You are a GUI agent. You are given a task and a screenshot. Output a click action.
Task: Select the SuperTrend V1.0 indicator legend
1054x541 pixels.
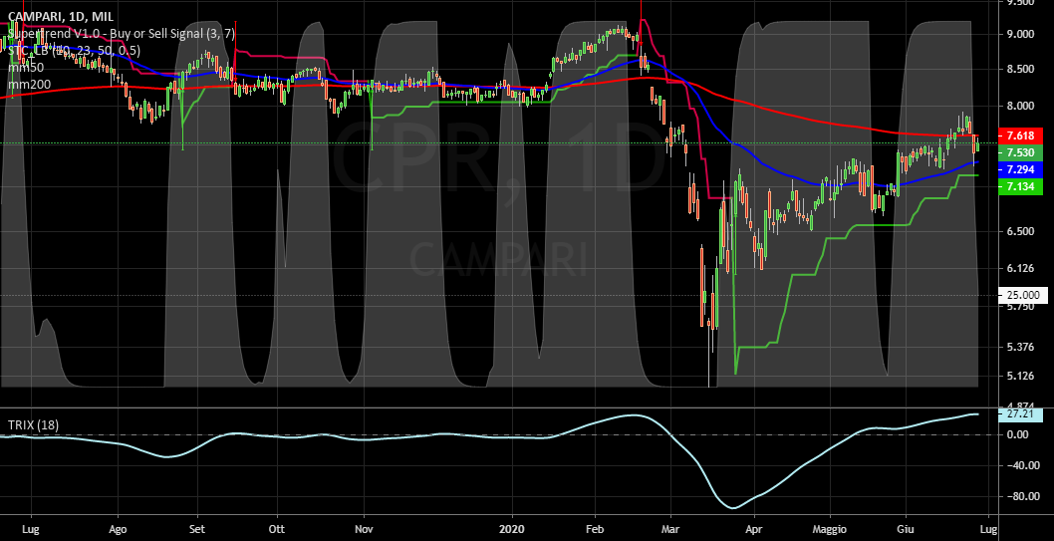point(121,34)
